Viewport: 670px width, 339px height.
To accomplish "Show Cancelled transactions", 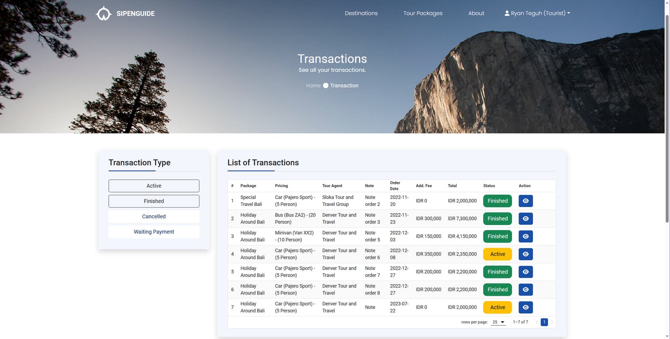I will pyautogui.click(x=154, y=216).
